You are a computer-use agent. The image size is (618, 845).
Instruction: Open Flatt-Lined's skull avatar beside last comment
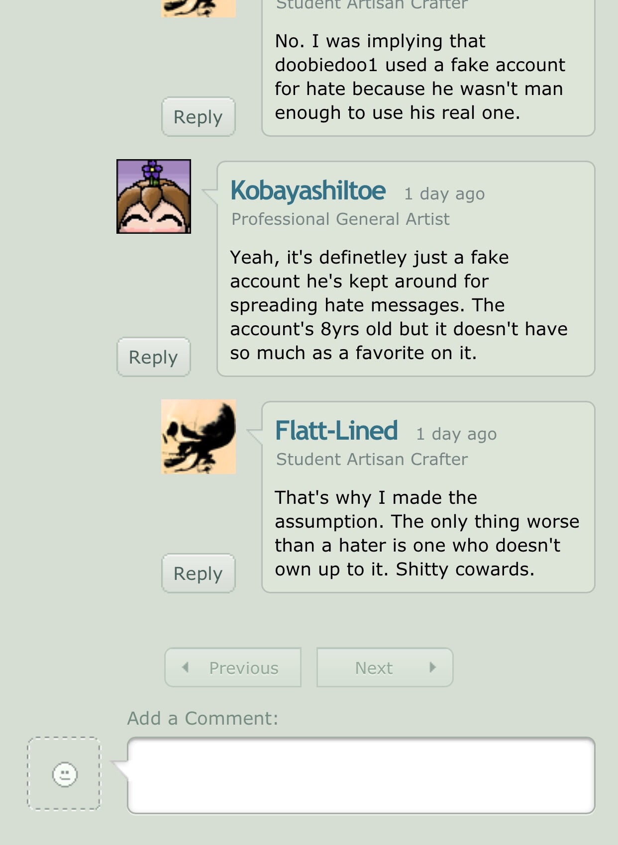click(x=199, y=437)
